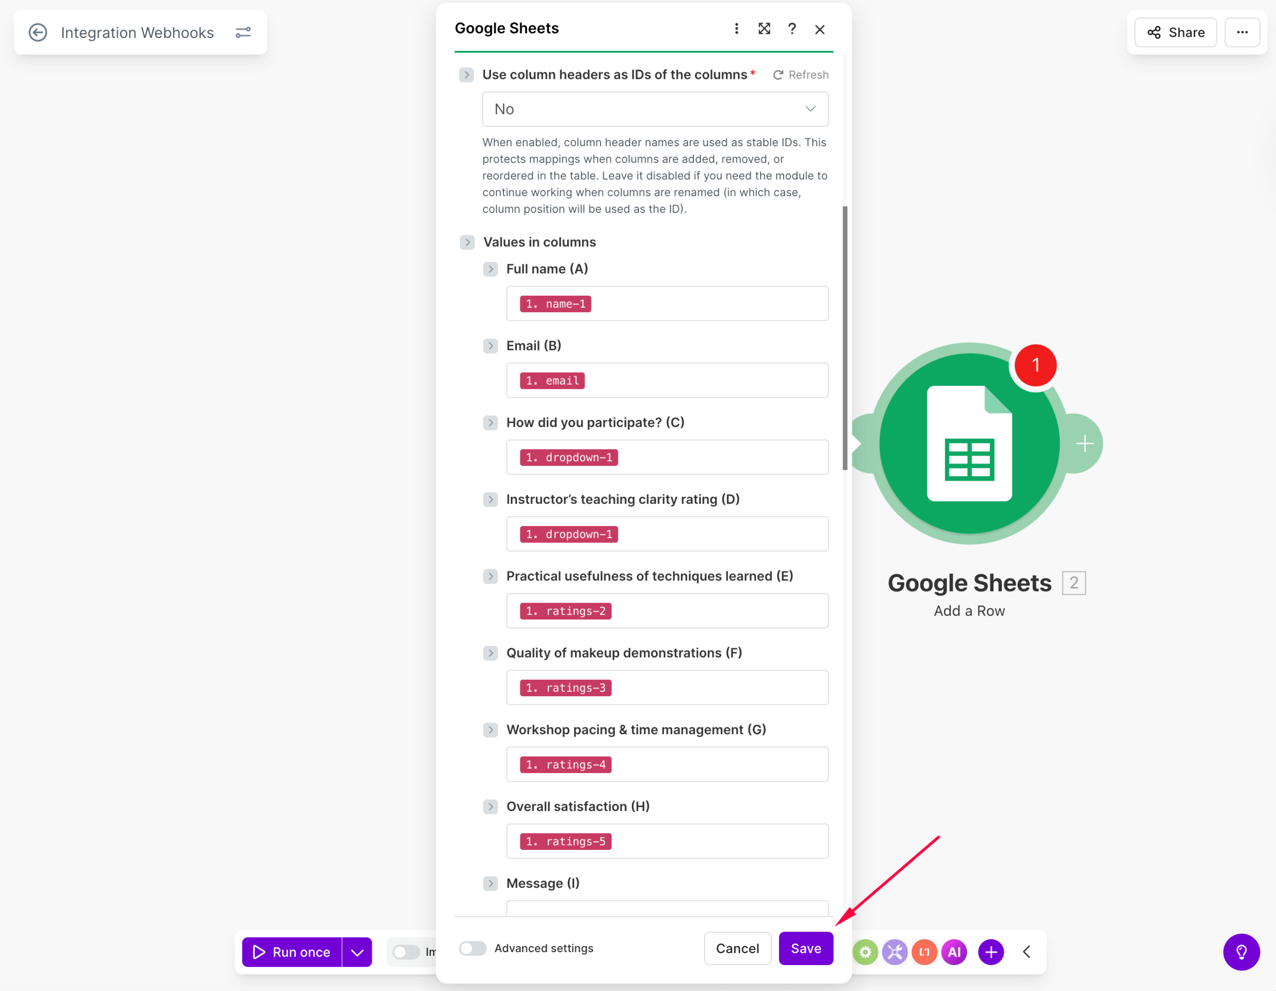The image size is (1276, 991).
Task: Select the Google Sheets module on canvas
Action: click(x=969, y=444)
